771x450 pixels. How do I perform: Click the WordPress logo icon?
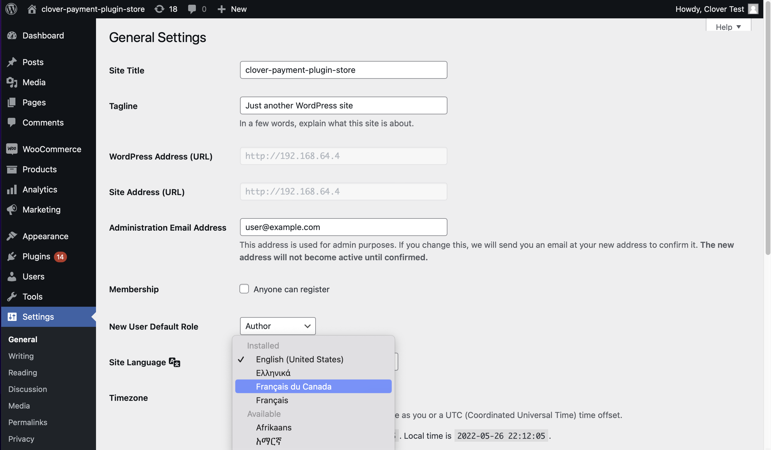pyautogui.click(x=11, y=9)
